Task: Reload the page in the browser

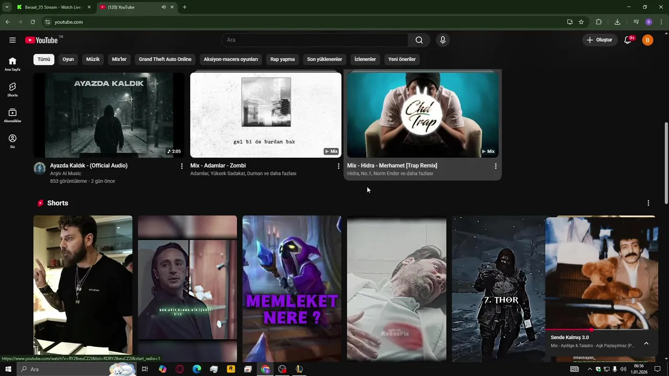Action: tap(32, 22)
